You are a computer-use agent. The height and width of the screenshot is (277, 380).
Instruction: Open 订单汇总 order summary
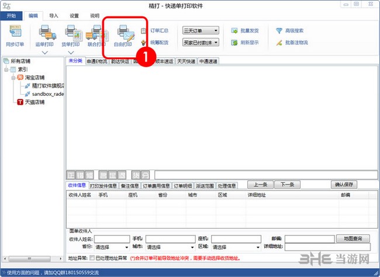(154, 30)
